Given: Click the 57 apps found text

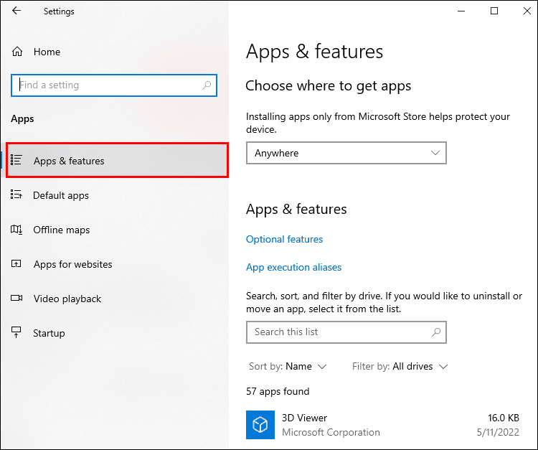Looking at the screenshot, I should [x=278, y=391].
